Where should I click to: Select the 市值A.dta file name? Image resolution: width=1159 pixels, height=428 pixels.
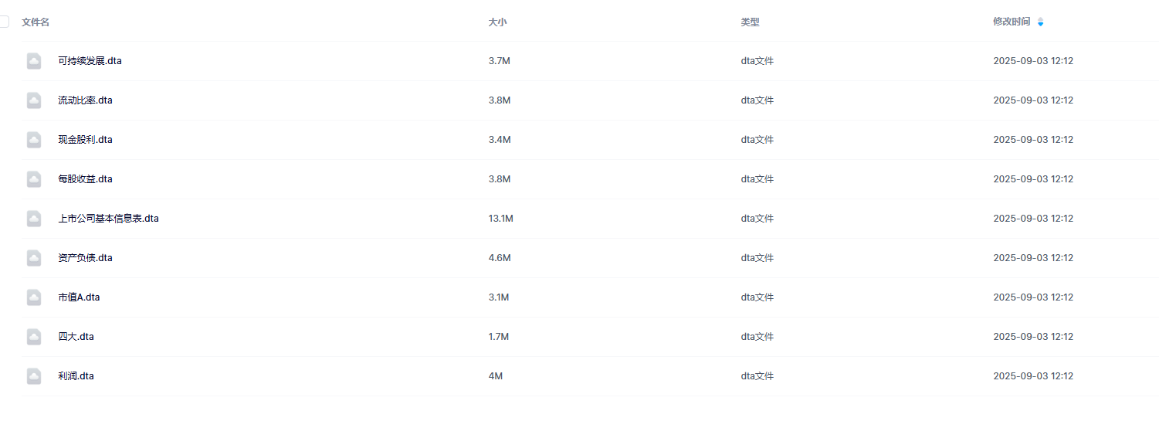click(79, 297)
